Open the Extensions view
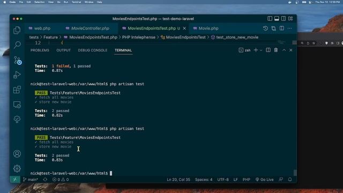343x193 pixels. click(17, 90)
